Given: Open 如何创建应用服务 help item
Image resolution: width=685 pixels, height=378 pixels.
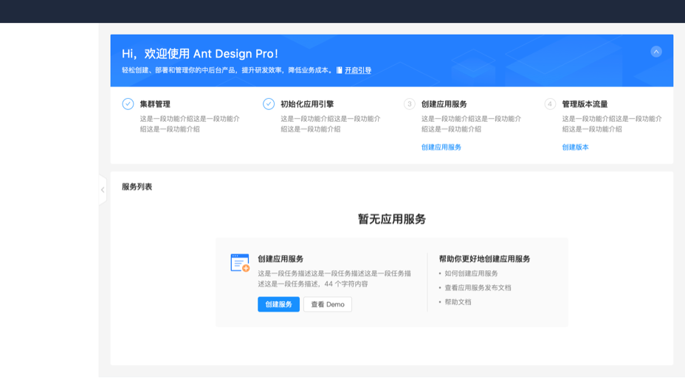Looking at the screenshot, I should pos(471,274).
